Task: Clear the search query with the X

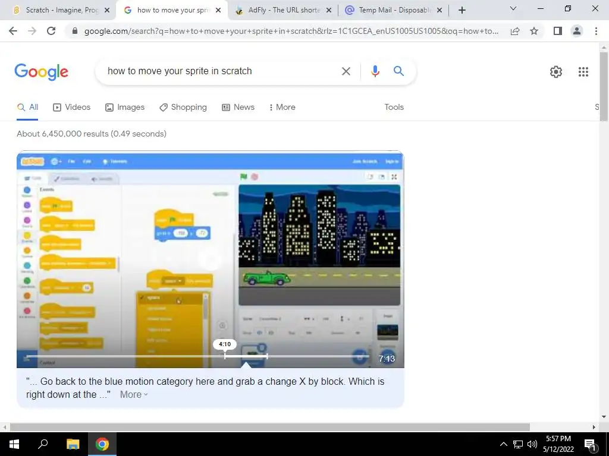Action: 346,71
